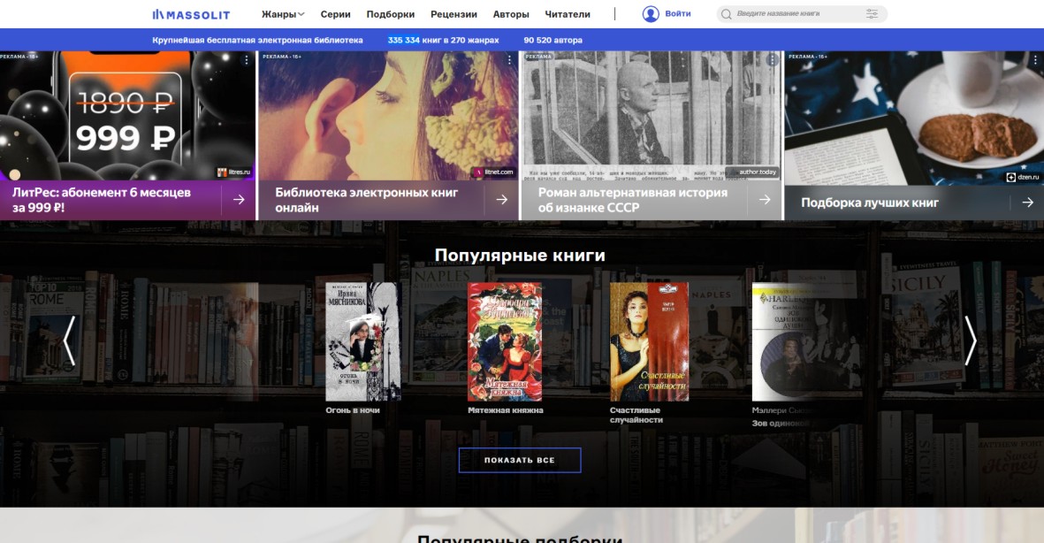
Task: Type in the book title search field
Action: point(796,14)
